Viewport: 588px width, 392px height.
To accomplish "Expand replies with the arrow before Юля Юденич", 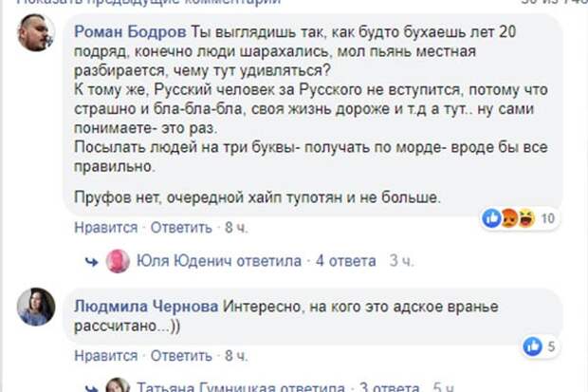I will (x=91, y=261).
